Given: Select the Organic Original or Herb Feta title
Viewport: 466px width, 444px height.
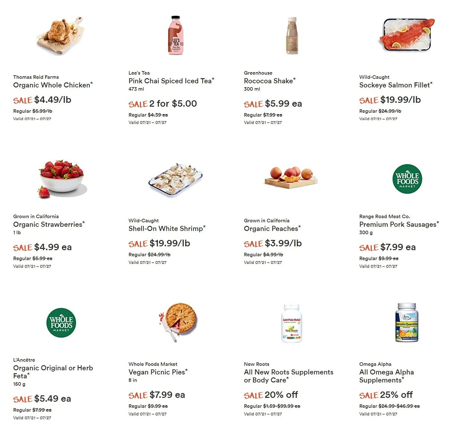Looking at the screenshot, I should tap(53, 372).
